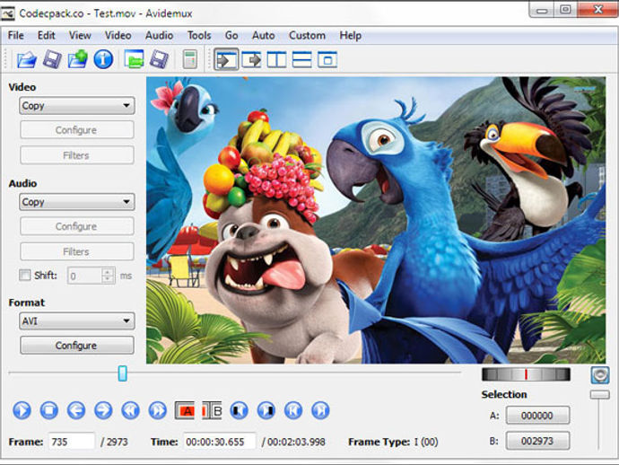Open the Video menu

[x=118, y=36]
